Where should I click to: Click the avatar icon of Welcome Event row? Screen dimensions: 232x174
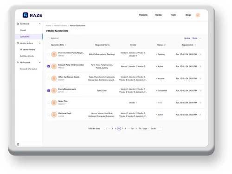pos(54,115)
